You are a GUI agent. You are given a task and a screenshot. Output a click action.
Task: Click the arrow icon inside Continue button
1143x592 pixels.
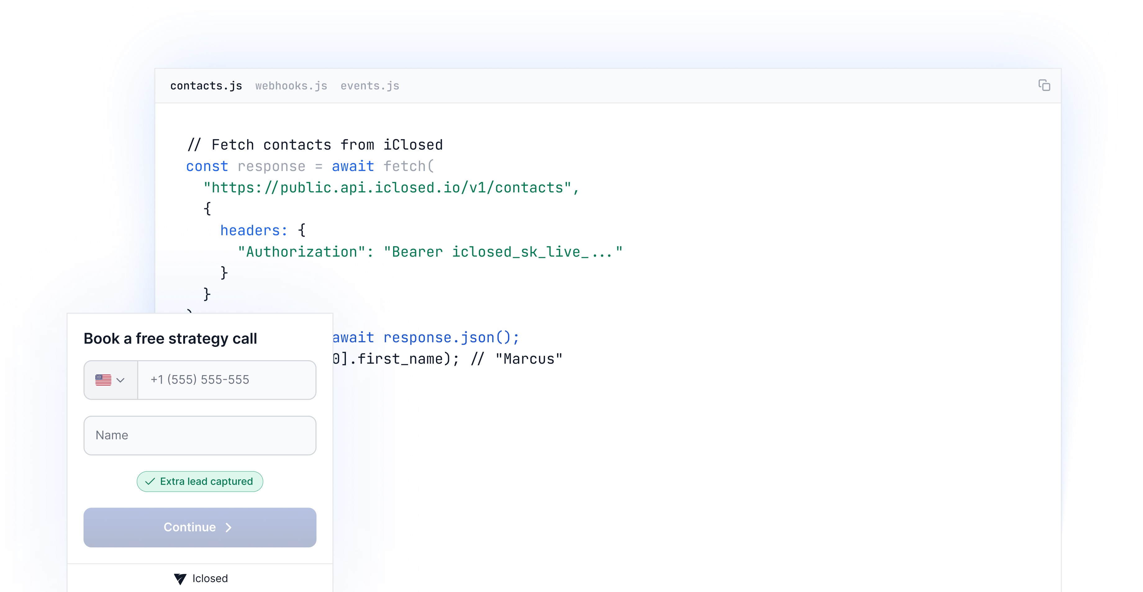click(x=229, y=527)
